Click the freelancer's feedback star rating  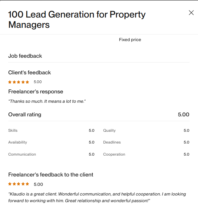point(18,184)
